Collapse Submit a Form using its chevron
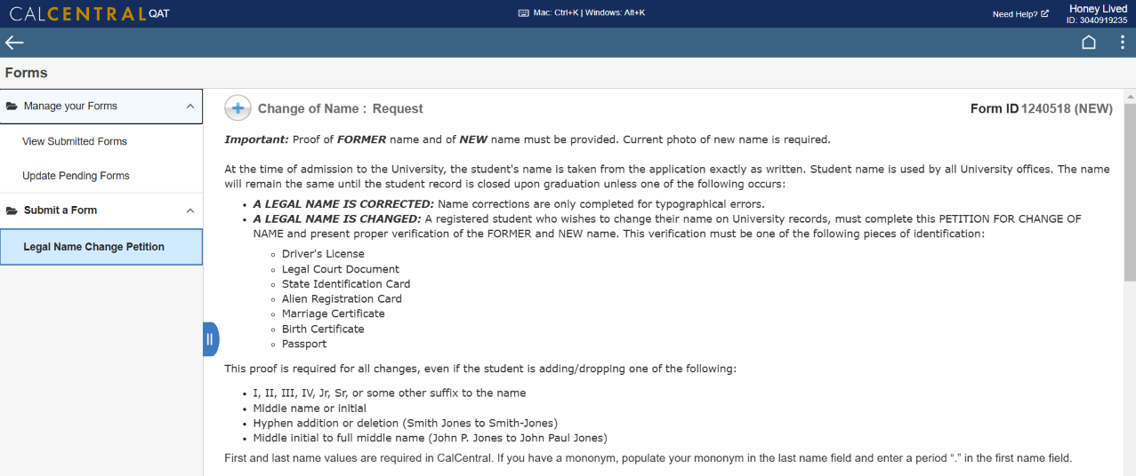The height and width of the screenshot is (476, 1136). 189,210
